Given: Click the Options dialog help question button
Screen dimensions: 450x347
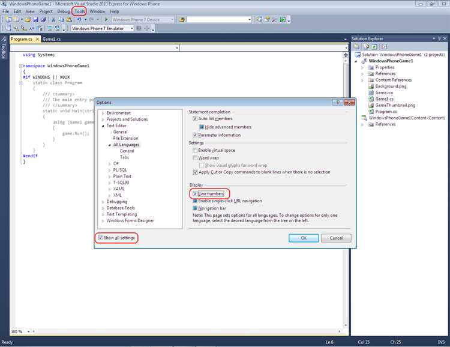Looking at the screenshot, I should 338,102.
